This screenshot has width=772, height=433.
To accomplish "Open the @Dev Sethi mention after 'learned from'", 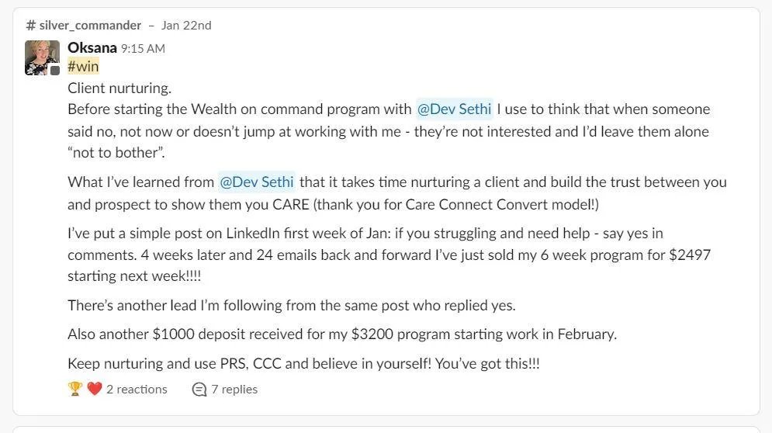I will tap(257, 182).
